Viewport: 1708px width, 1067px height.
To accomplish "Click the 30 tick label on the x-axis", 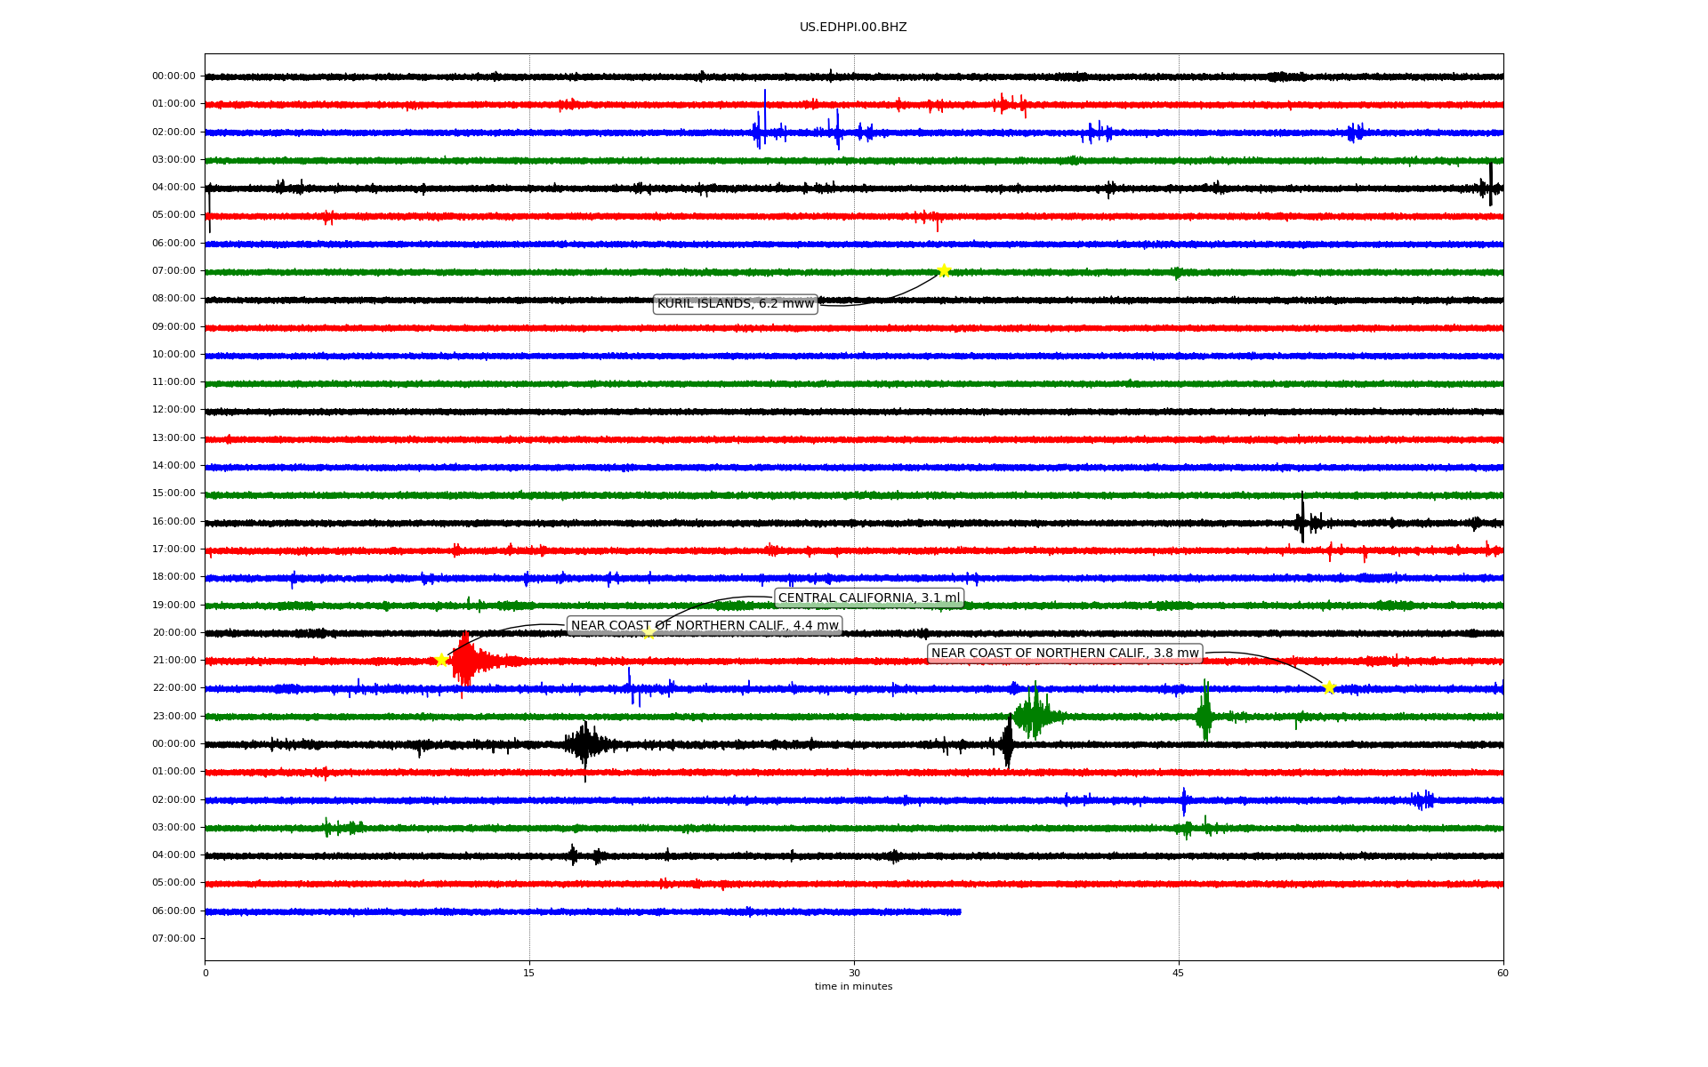I will point(854,973).
